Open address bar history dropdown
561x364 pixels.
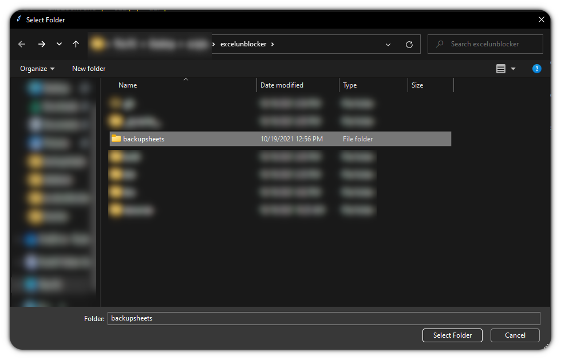coord(388,44)
